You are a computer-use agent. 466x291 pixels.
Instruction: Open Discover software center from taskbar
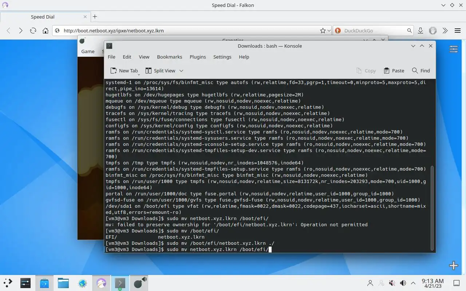[44, 283]
